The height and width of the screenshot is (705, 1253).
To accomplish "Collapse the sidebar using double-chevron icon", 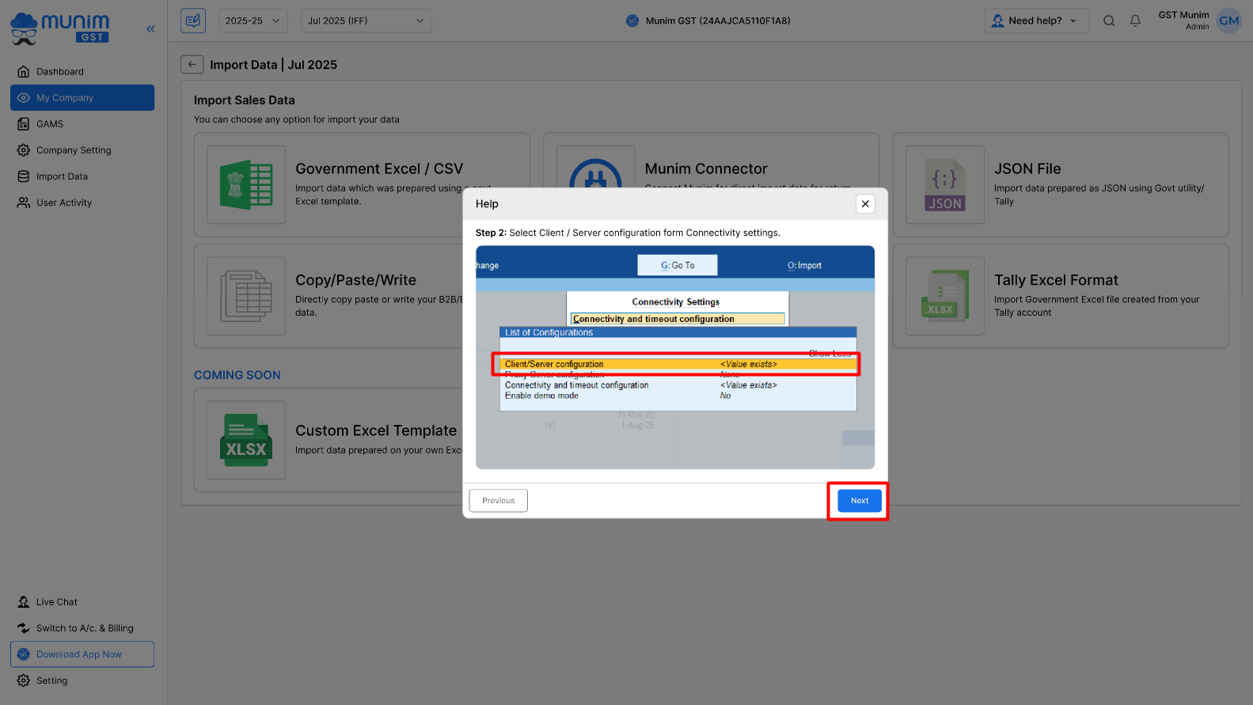I will pos(150,29).
